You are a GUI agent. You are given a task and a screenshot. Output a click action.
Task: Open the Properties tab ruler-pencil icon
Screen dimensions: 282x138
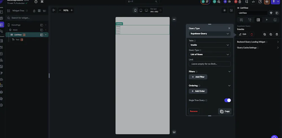click(241, 20)
